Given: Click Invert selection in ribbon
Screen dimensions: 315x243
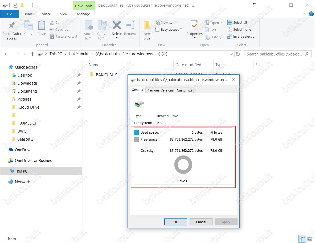Looking at the screenshot, I should click(242, 37).
